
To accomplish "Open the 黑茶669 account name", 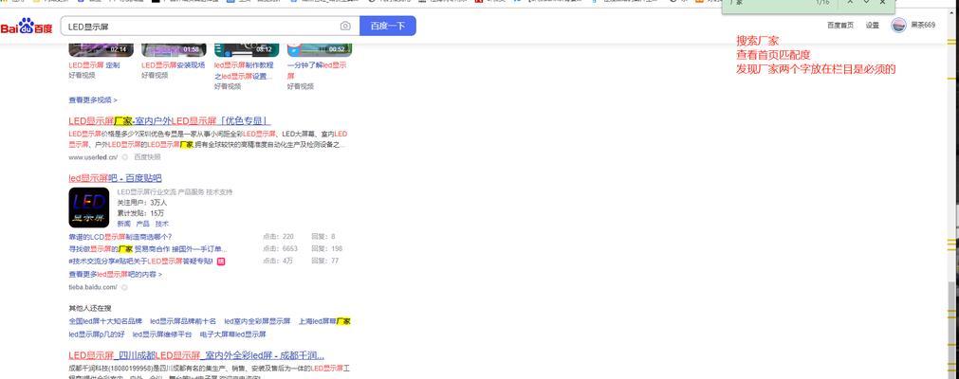I will tap(923, 25).
